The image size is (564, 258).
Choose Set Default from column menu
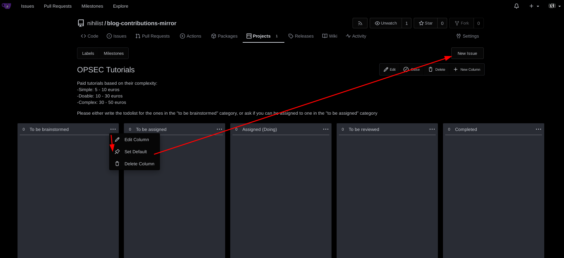click(x=135, y=152)
